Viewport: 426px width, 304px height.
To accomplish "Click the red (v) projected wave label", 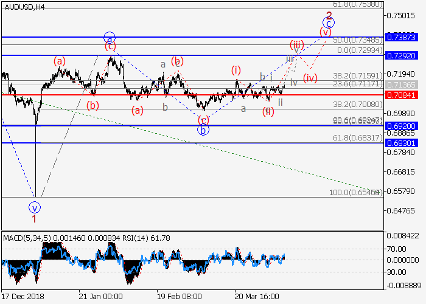I will [326, 32].
